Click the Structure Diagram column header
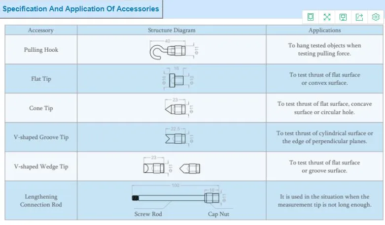 [172, 30]
